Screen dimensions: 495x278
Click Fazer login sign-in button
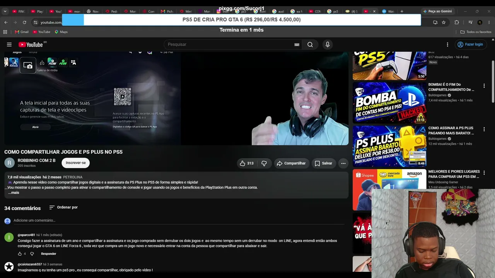[470, 44]
